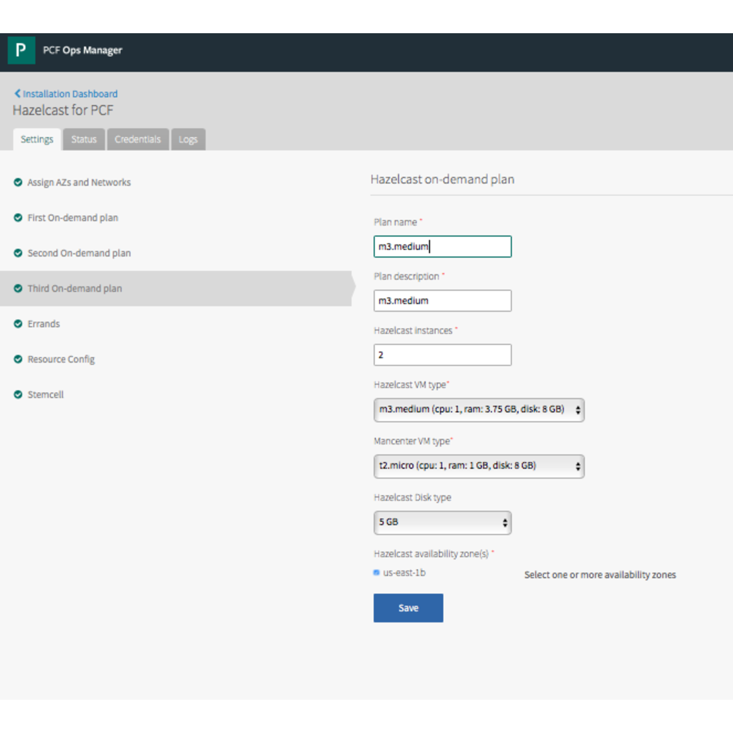Click the Hazelcast availability zone(s) label
The height and width of the screenshot is (733, 733).
tap(431, 554)
